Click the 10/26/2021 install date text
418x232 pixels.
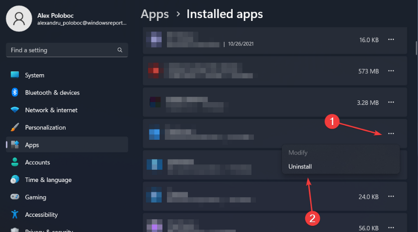241,44
